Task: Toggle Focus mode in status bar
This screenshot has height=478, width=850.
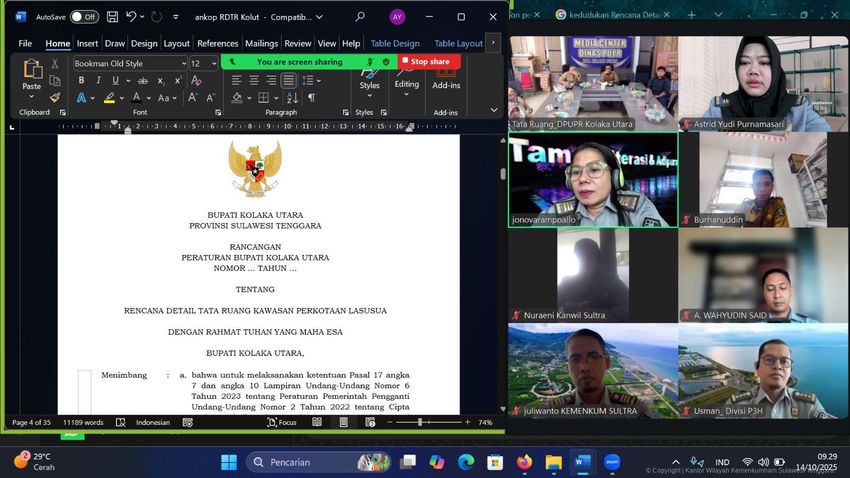Action: coord(282,422)
